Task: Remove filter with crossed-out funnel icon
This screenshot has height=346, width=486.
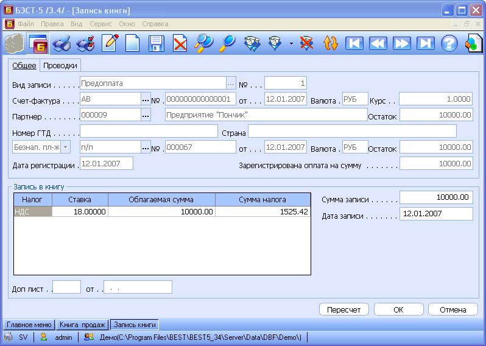Action: pos(306,43)
